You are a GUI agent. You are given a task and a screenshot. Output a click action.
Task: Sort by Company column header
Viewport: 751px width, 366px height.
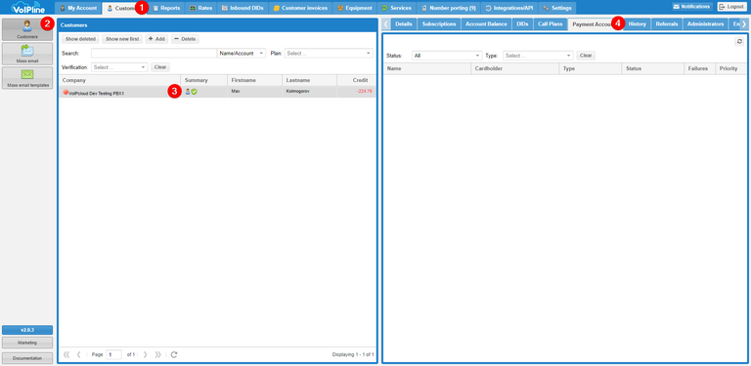[x=119, y=80]
